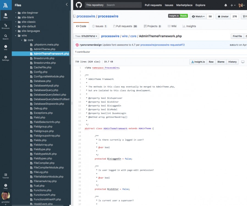Switch to the Issues tab
247x206 pixels.
(99, 26)
